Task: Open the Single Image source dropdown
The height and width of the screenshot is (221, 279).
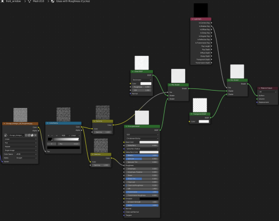Action: (x=21, y=151)
